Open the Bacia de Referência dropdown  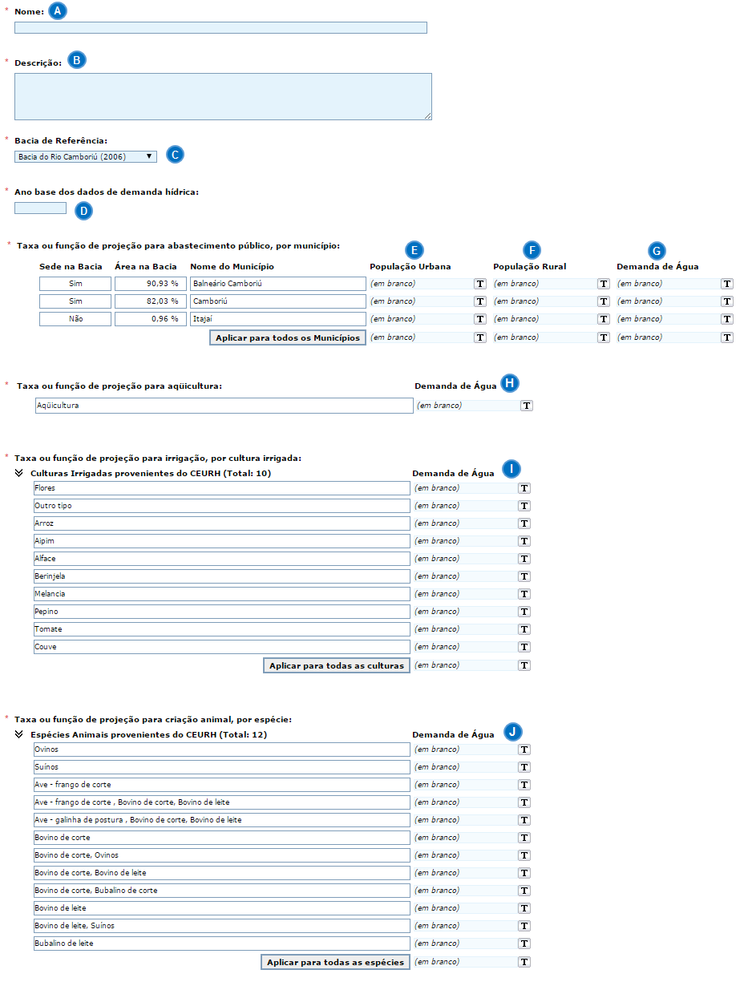(86, 157)
